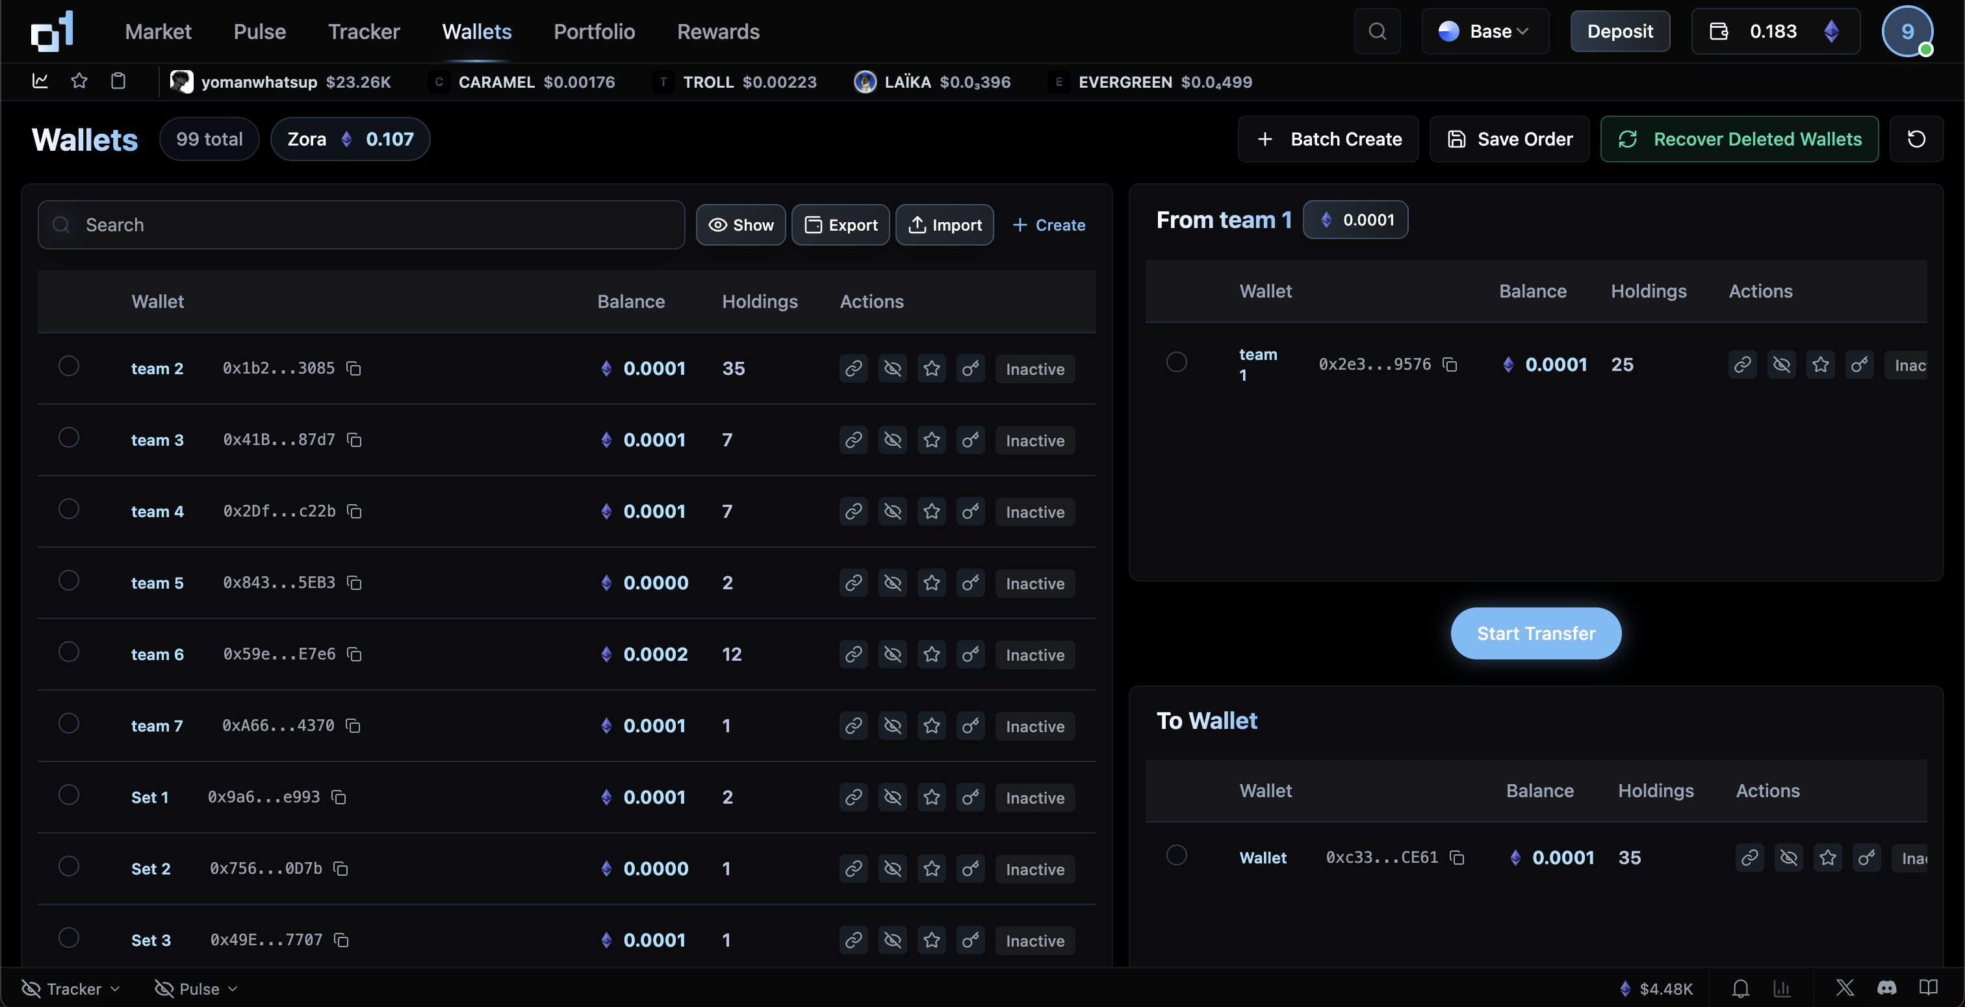Click the refresh icon next to Recover Deleted Wallets
The height and width of the screenshot is (1007, 1965).
coord(1916,139)
